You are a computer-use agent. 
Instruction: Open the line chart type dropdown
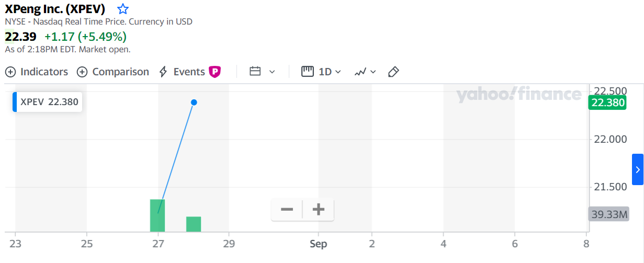365,72
